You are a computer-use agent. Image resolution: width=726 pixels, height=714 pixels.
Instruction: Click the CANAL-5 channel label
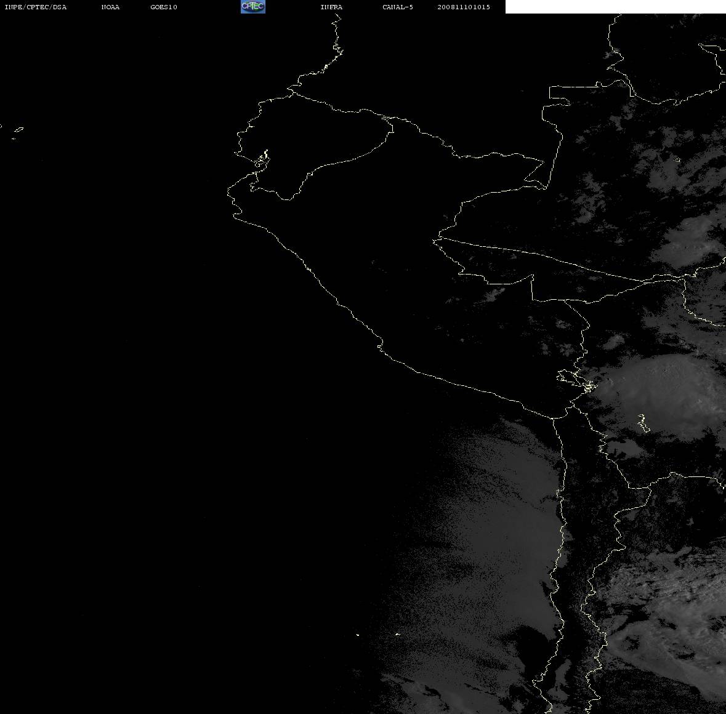tap(398, 7)
